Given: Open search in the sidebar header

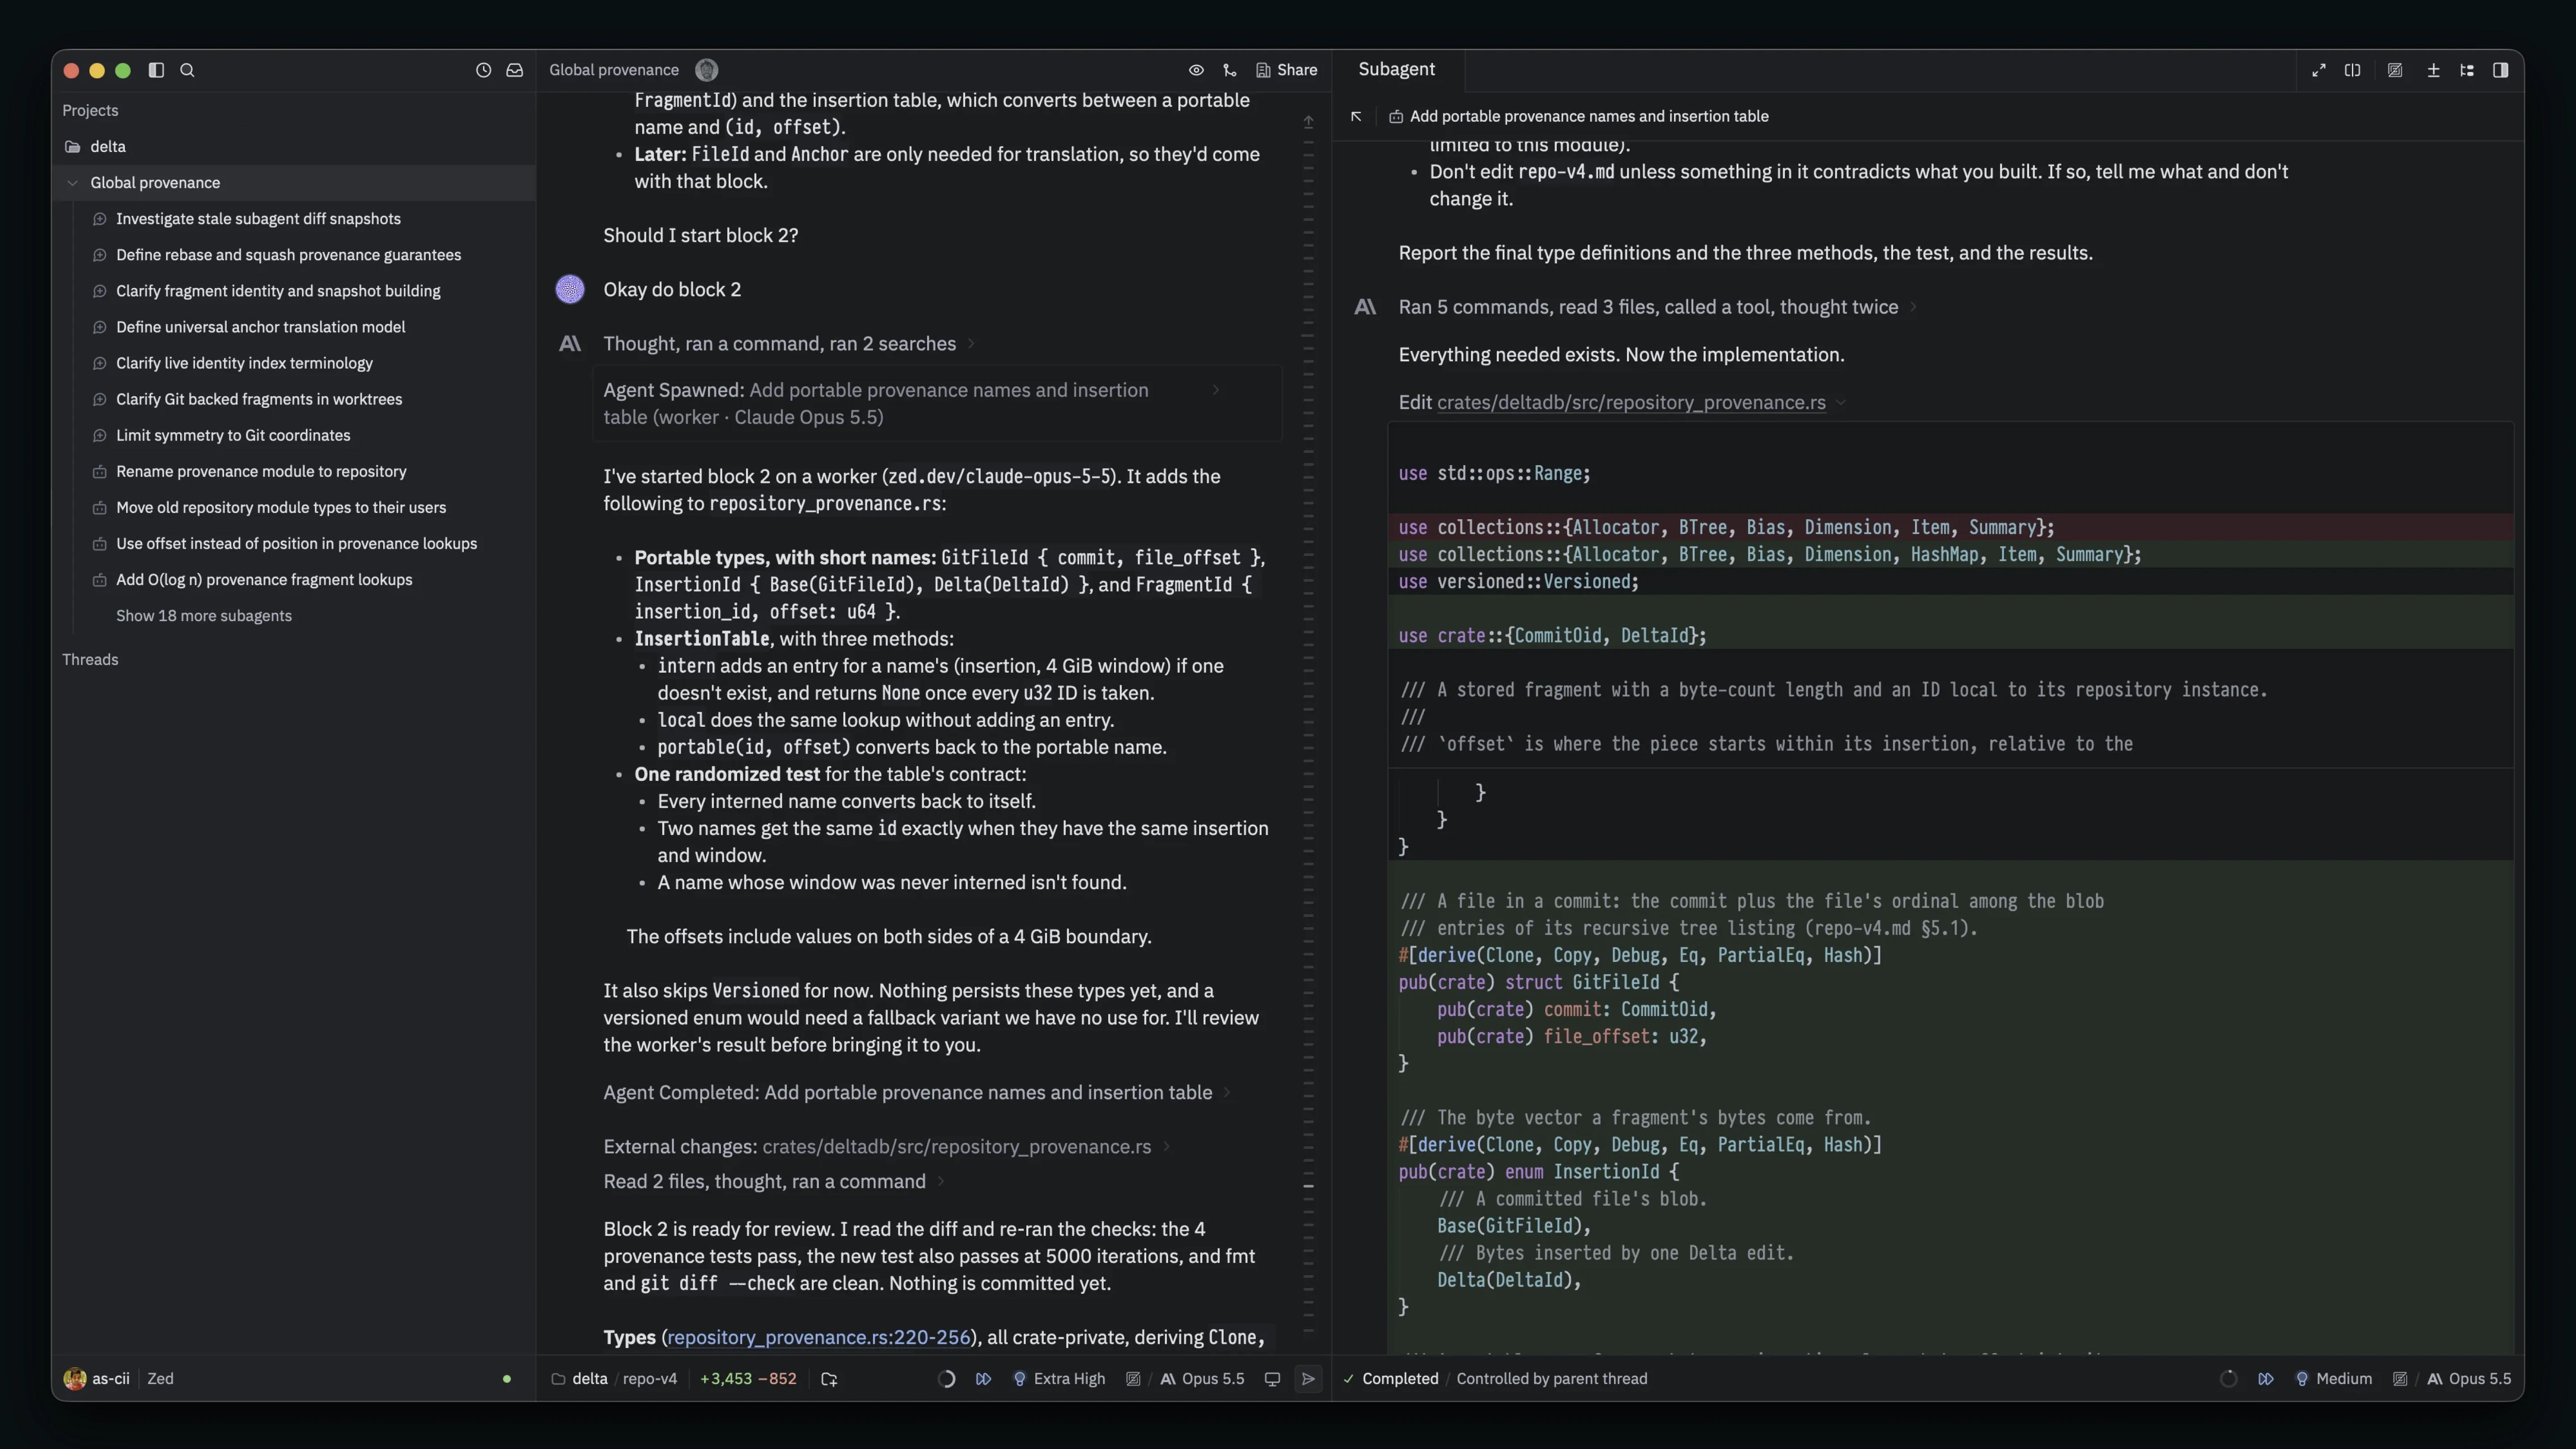Looking at the screenshot, I should pos(187,70).
